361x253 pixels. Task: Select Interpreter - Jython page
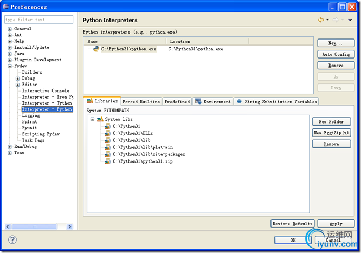(47, 103)
